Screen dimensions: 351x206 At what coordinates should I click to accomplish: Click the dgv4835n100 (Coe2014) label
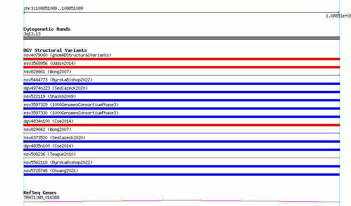tap(49, 146)
